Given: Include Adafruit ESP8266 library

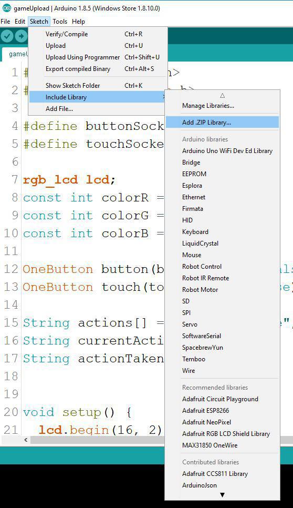Looking at the screenshot, I should [x=222, y=411].
